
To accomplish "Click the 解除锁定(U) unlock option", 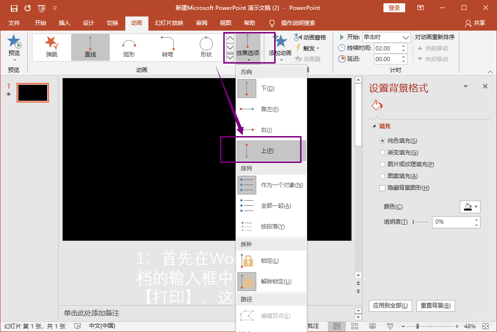I will [272, 281].
